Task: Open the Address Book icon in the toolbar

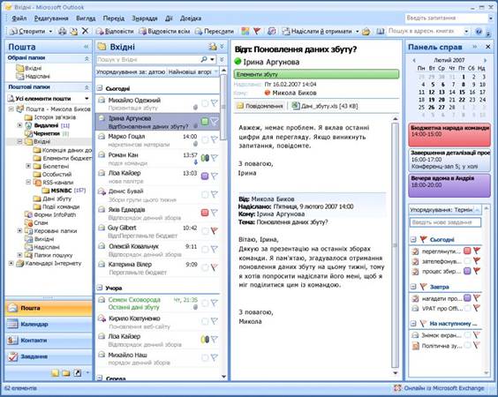Action: [381, 31]
